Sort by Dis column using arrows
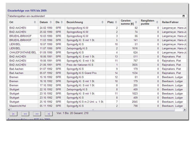 coord(62,22)
